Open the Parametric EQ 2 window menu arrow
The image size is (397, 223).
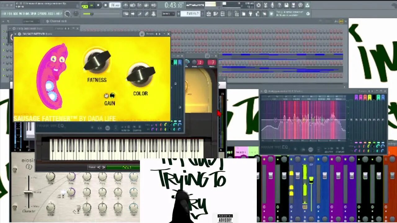click(x=261, y=91)
